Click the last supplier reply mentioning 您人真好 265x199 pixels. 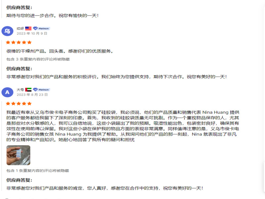(105, 188)
